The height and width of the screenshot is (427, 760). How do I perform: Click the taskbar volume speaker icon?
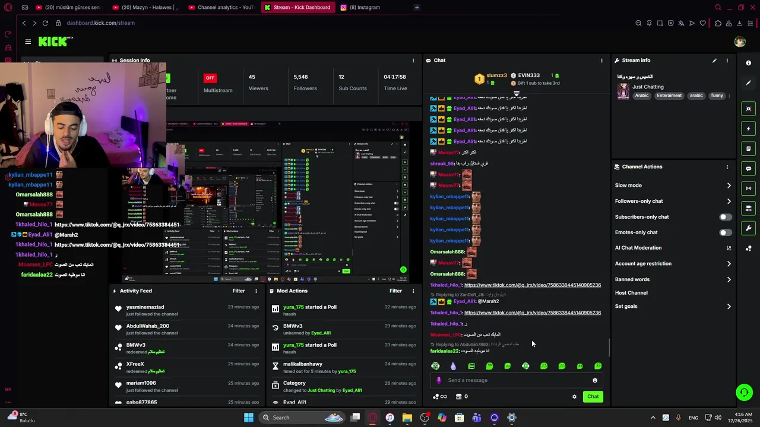click(718, 418)
